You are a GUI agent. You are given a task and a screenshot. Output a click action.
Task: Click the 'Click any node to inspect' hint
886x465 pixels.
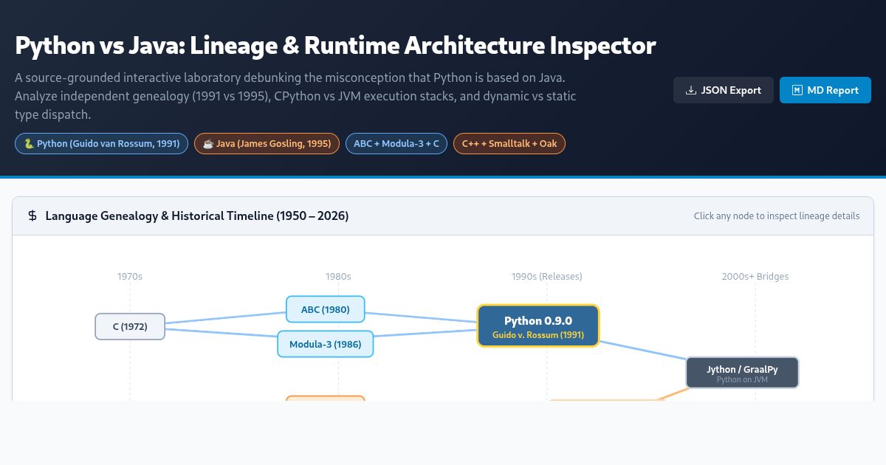pyautogui.click(x=777, y=216)
